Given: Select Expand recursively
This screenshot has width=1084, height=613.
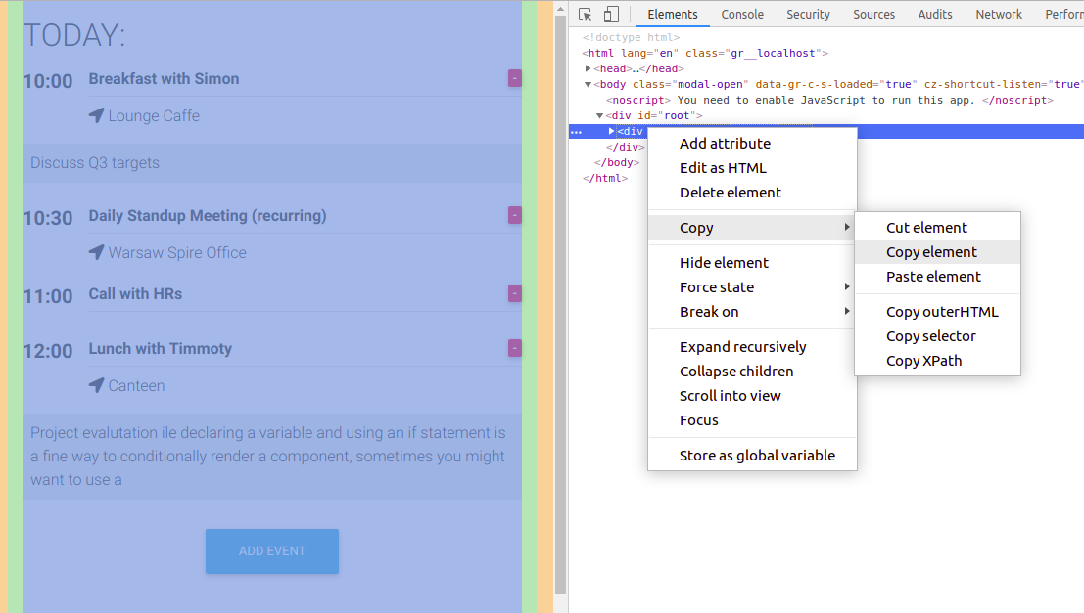Looking at the screenshot, I should tap(752, 346).
